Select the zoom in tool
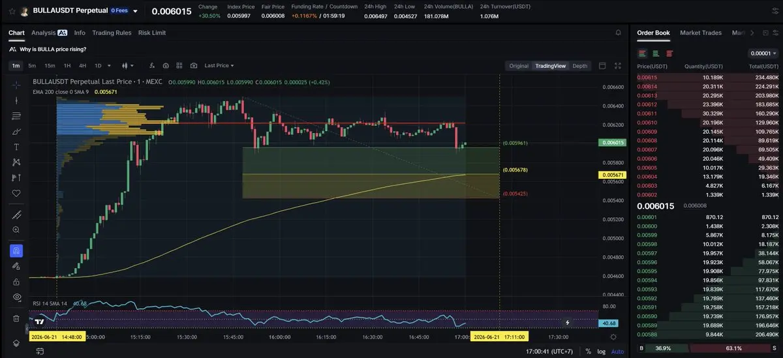Viewport: 783px width, 358px height. (16, 230)
